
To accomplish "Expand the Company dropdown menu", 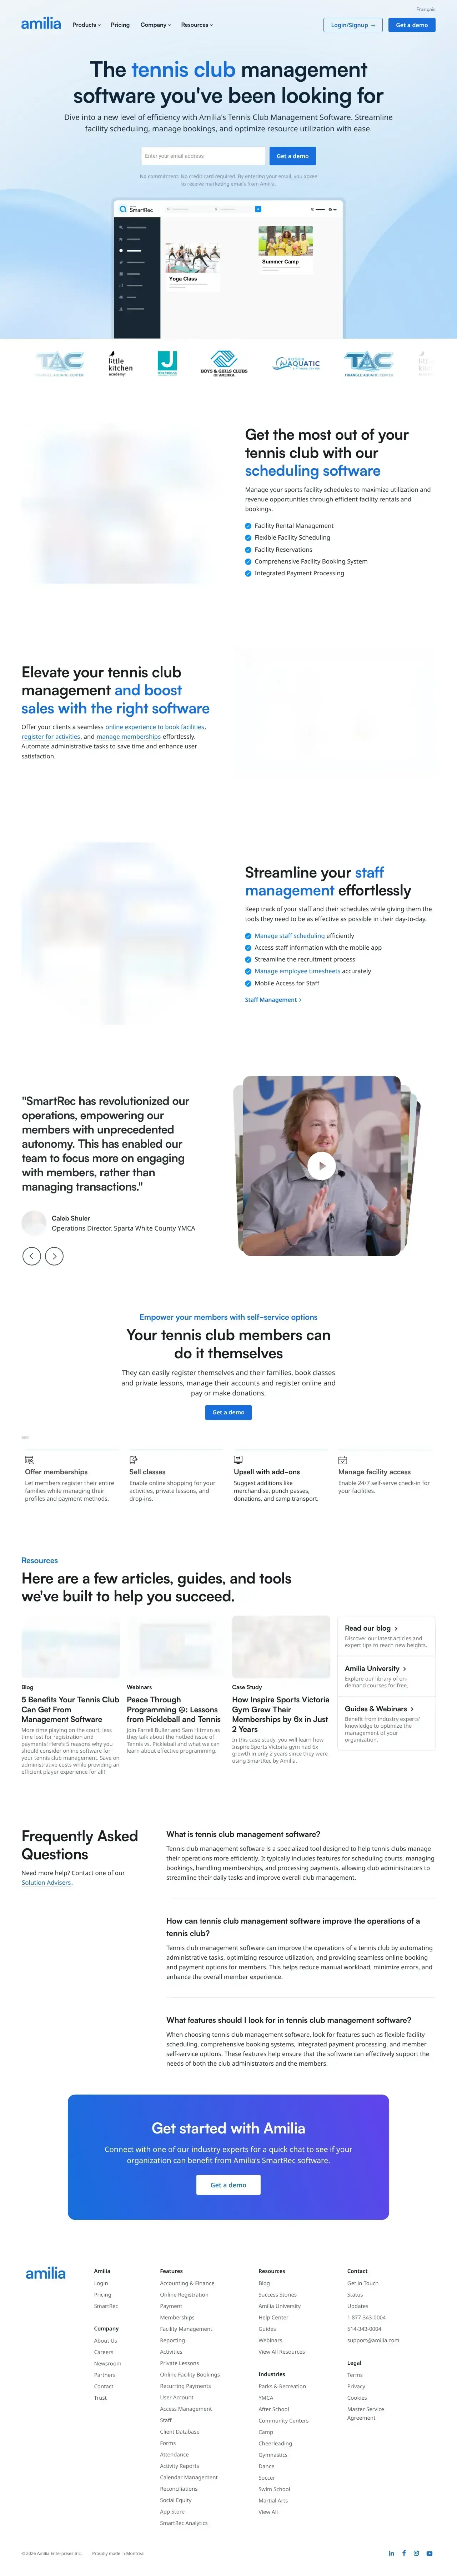I will tap(155, 25).
